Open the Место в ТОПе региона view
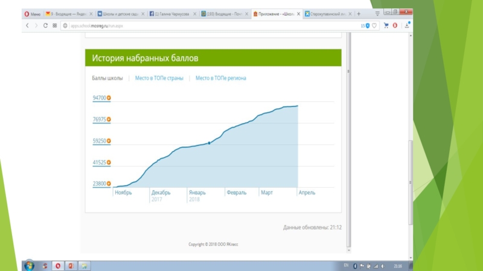The image size is (483, 271). click(220, 78)
